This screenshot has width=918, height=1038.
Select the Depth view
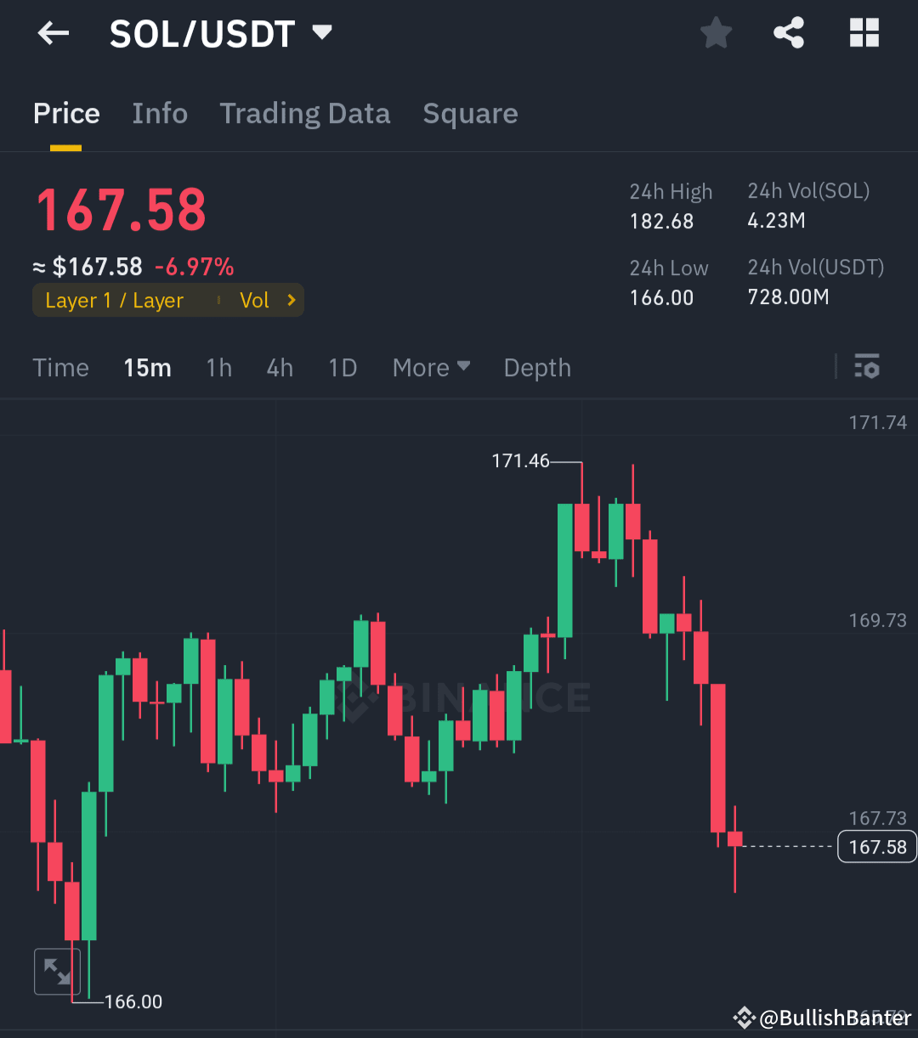(x=536, y=367)
